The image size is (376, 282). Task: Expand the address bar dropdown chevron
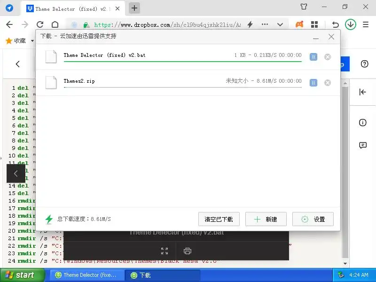280,24
